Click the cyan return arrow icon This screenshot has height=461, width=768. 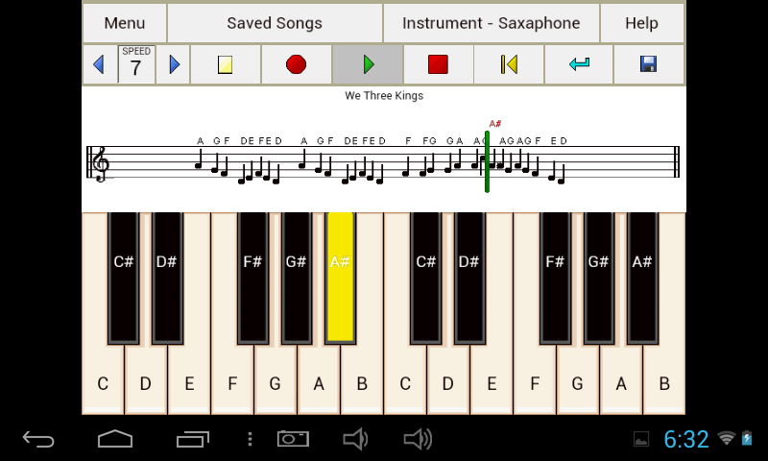coord(579,64)
